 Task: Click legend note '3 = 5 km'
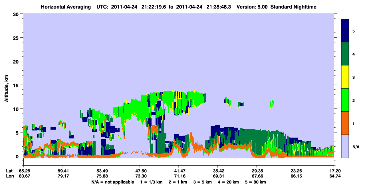click(x=203, y=182)
